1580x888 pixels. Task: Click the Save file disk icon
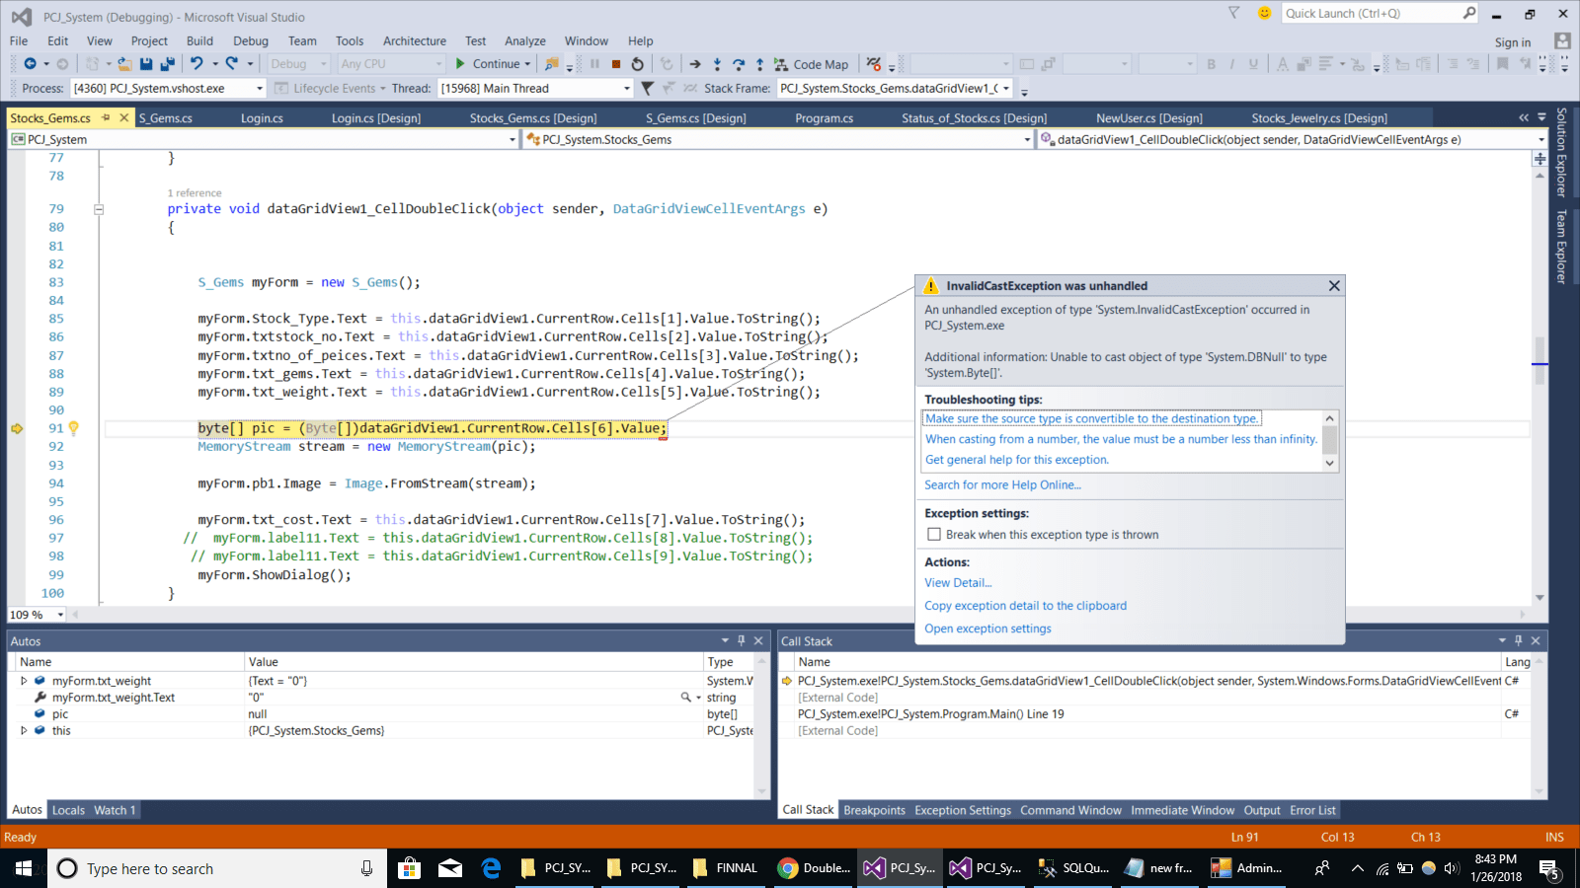pyautogui.click(x=146, y=64)
